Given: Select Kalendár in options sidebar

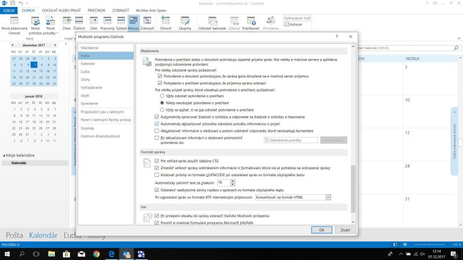Looking at the screenshot, I should [106, 64].
